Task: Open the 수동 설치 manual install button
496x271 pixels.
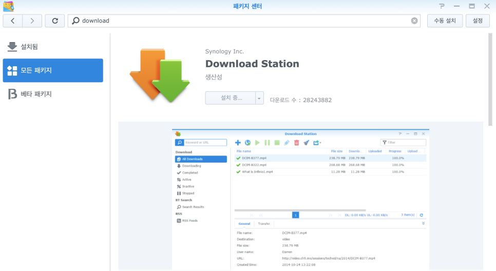Action: pos(445,21)
